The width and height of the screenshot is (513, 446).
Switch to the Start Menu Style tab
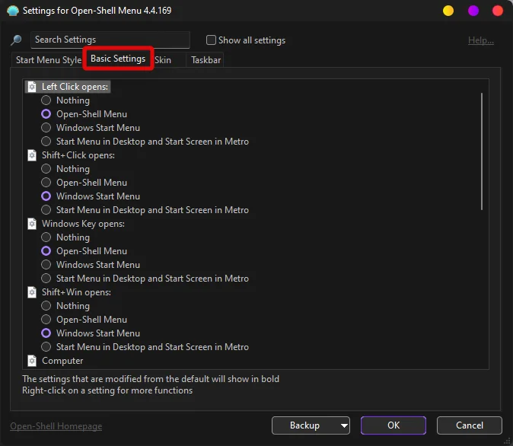point(49,60)
